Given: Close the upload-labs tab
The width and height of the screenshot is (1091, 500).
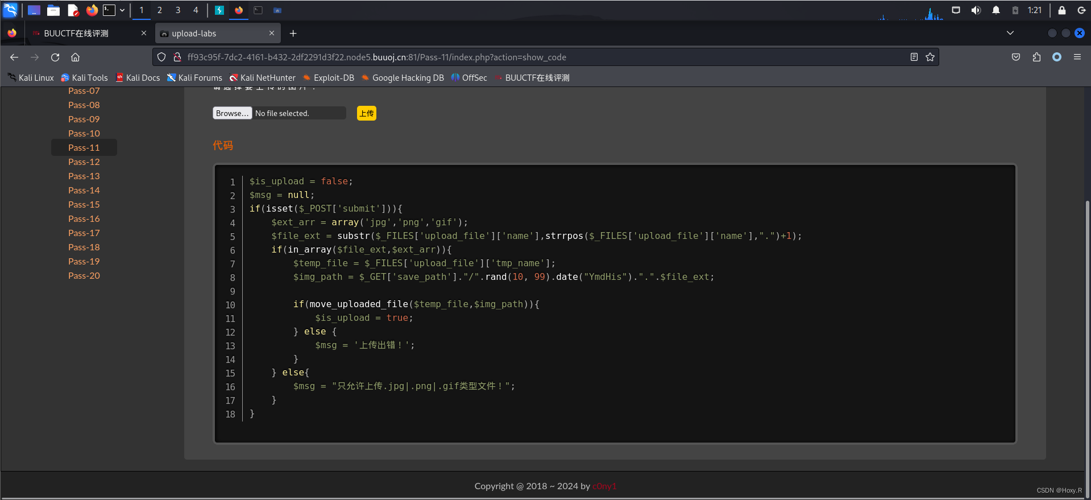Looking at the screenshot, I should point(272,33).
